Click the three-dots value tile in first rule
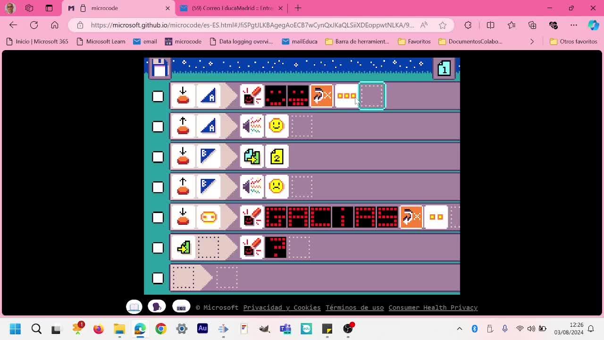 click(347, 96)
